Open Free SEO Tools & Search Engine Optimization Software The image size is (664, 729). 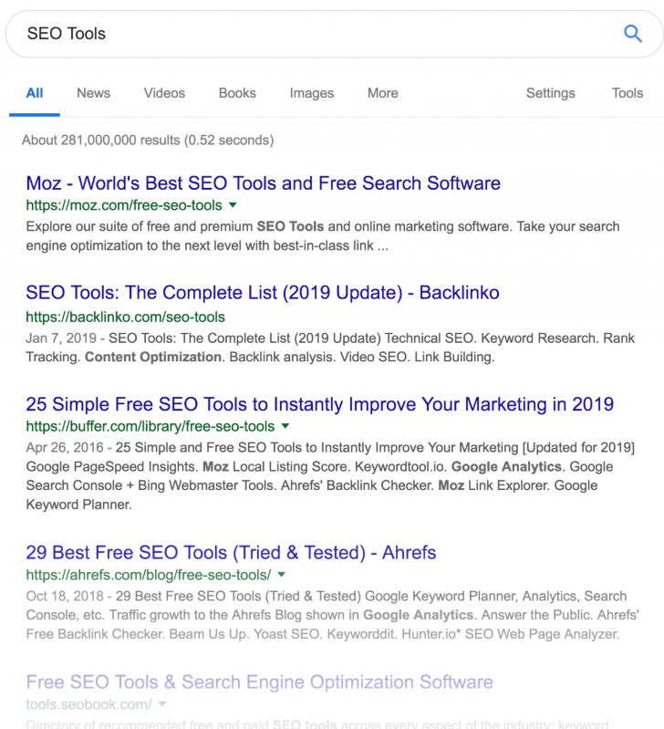(x=259, y=682)
